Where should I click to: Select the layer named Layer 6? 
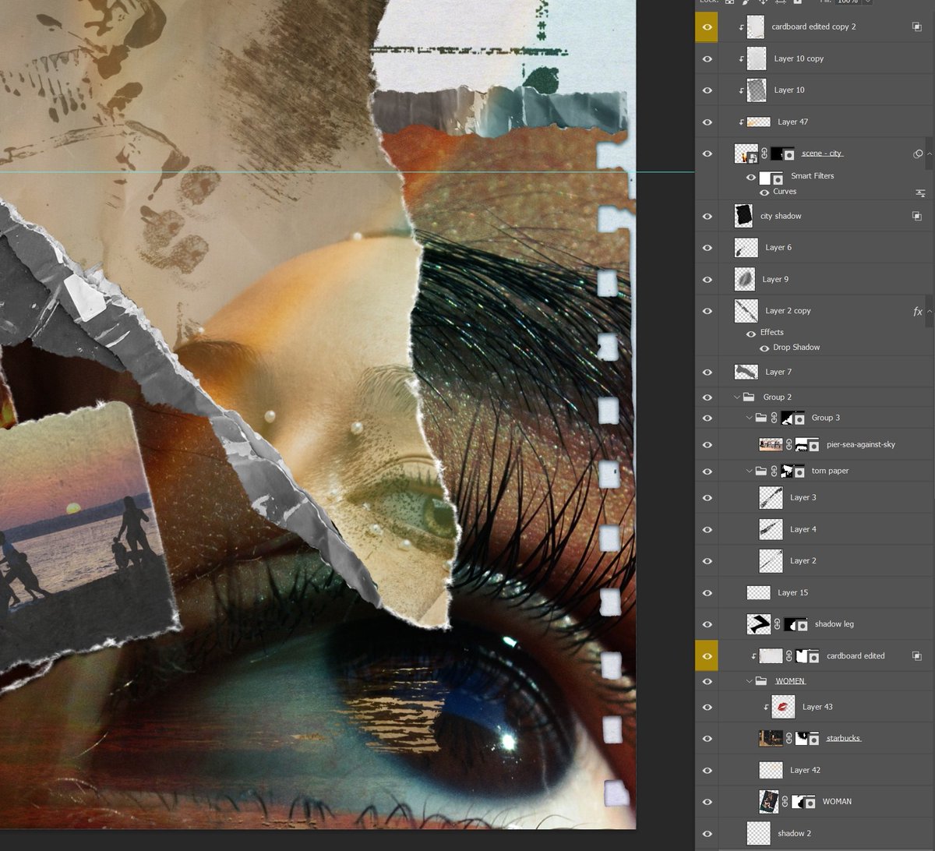[778, 248]
